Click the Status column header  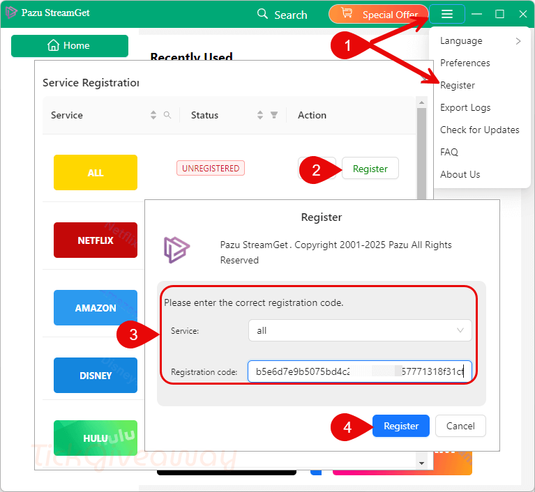click(204, 115)
